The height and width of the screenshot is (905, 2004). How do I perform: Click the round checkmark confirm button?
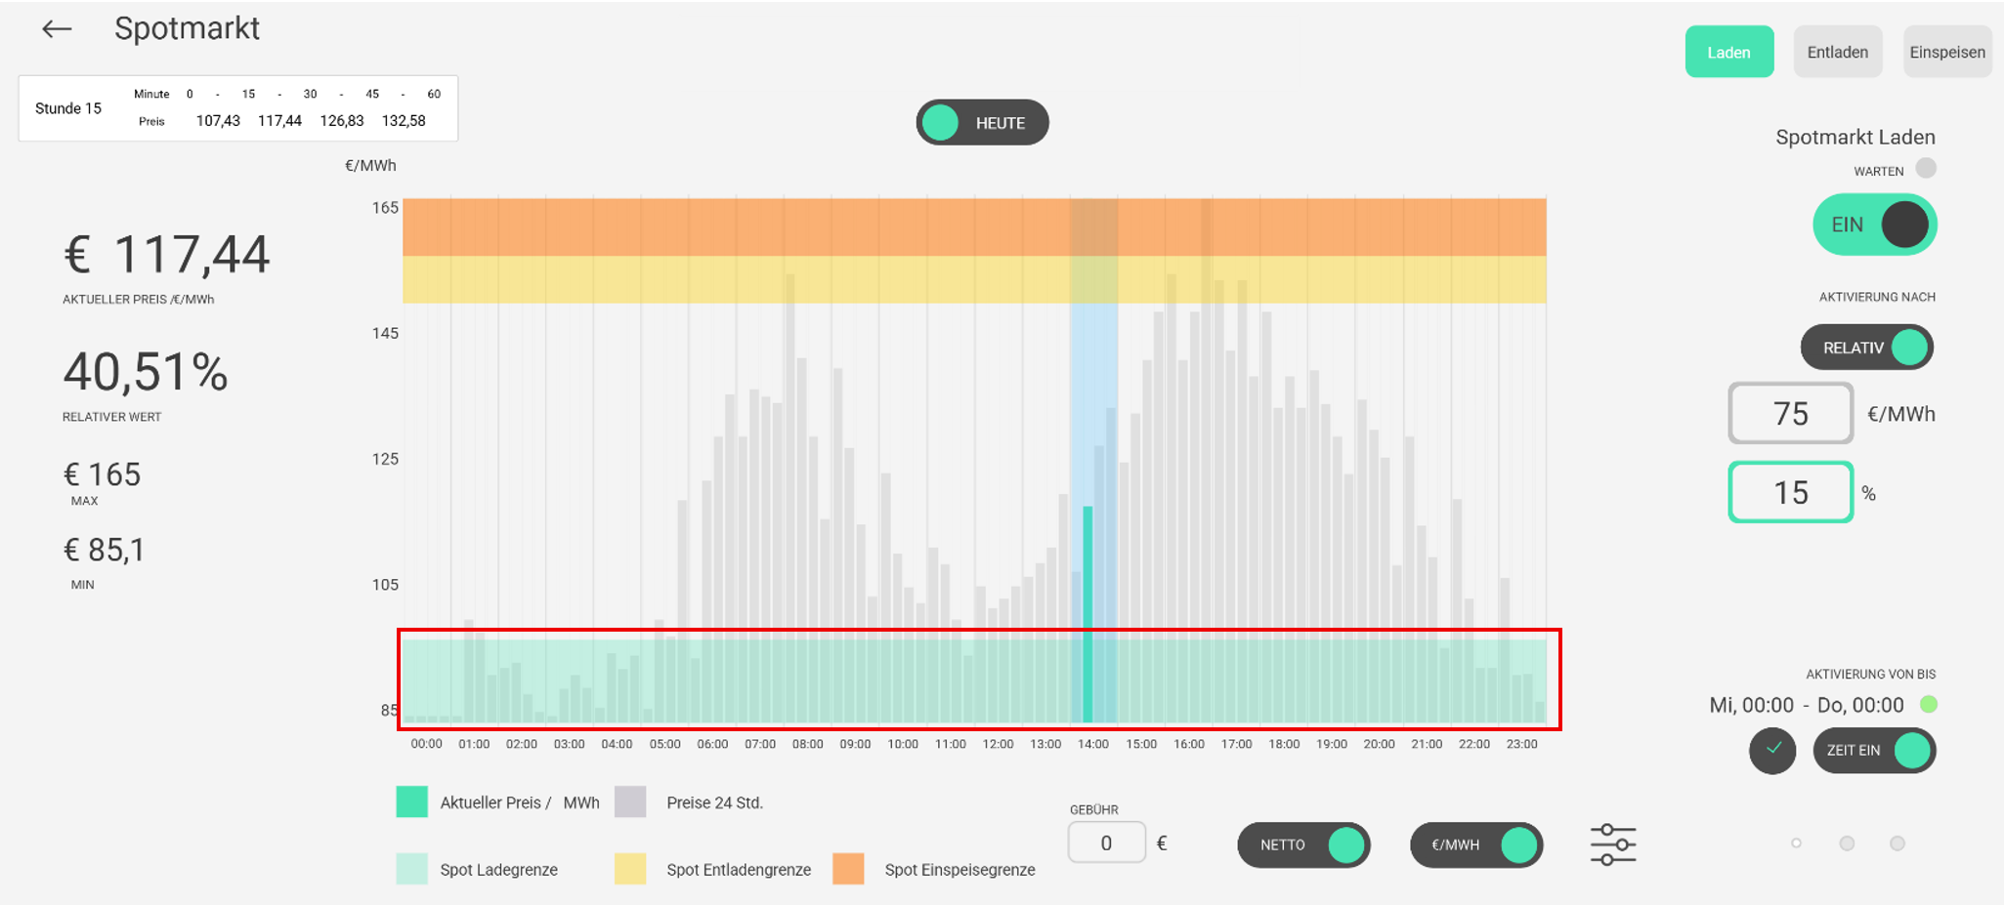(1772, 751)
